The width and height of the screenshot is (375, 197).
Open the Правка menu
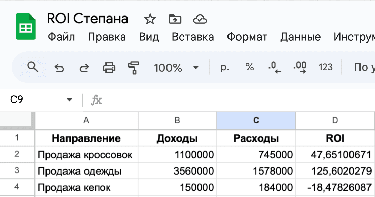click(x=107, y=37)
